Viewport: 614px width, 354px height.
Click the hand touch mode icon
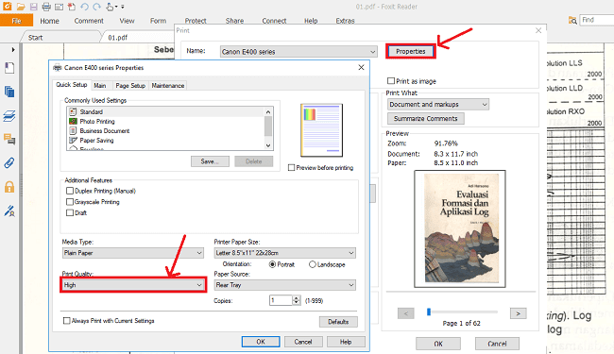(111, 7)
